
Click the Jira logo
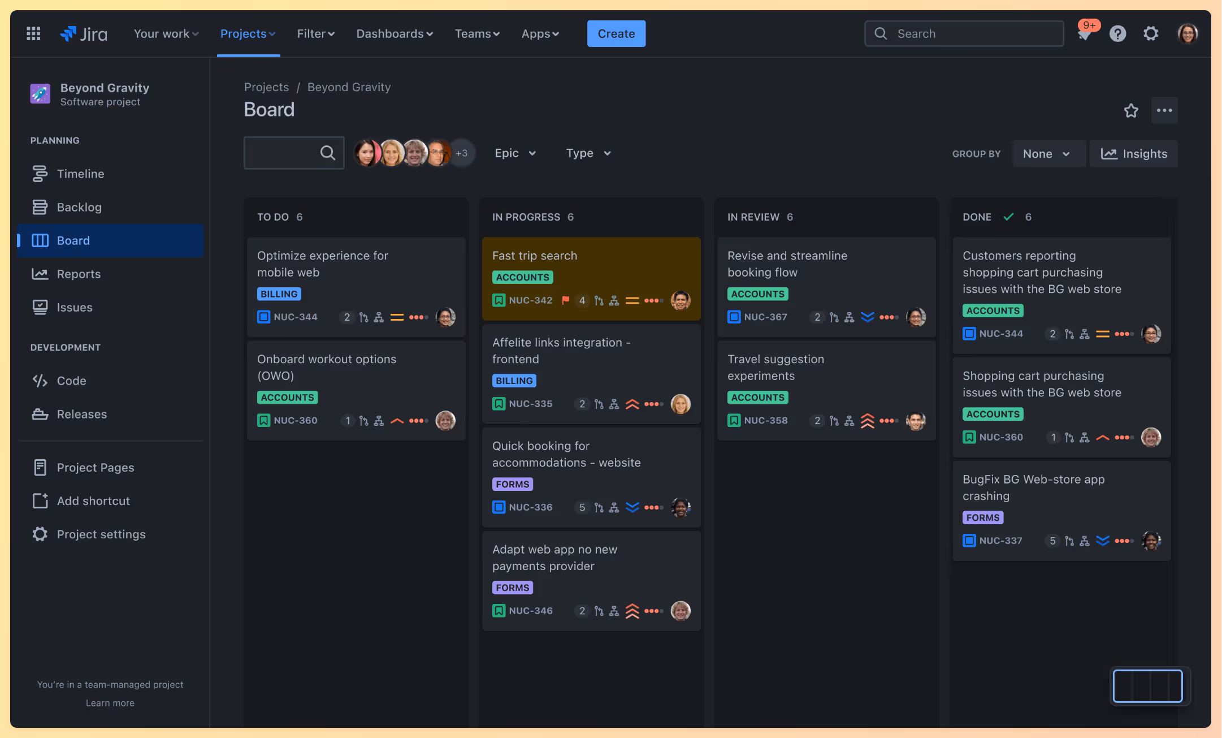click(x=84, y=34)
